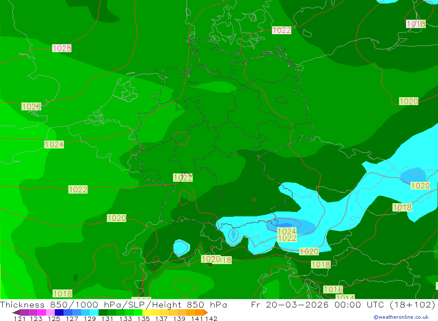The width and height of the screenshot is (438, 321).
Task: Click the forecast date Fr 20-03-2026
Action: click(x=290, y=304)
